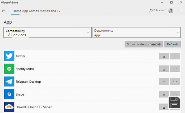The image size is (185, 113).
Task: Click the Twitter app icon
Action: (x=9, y=56)
